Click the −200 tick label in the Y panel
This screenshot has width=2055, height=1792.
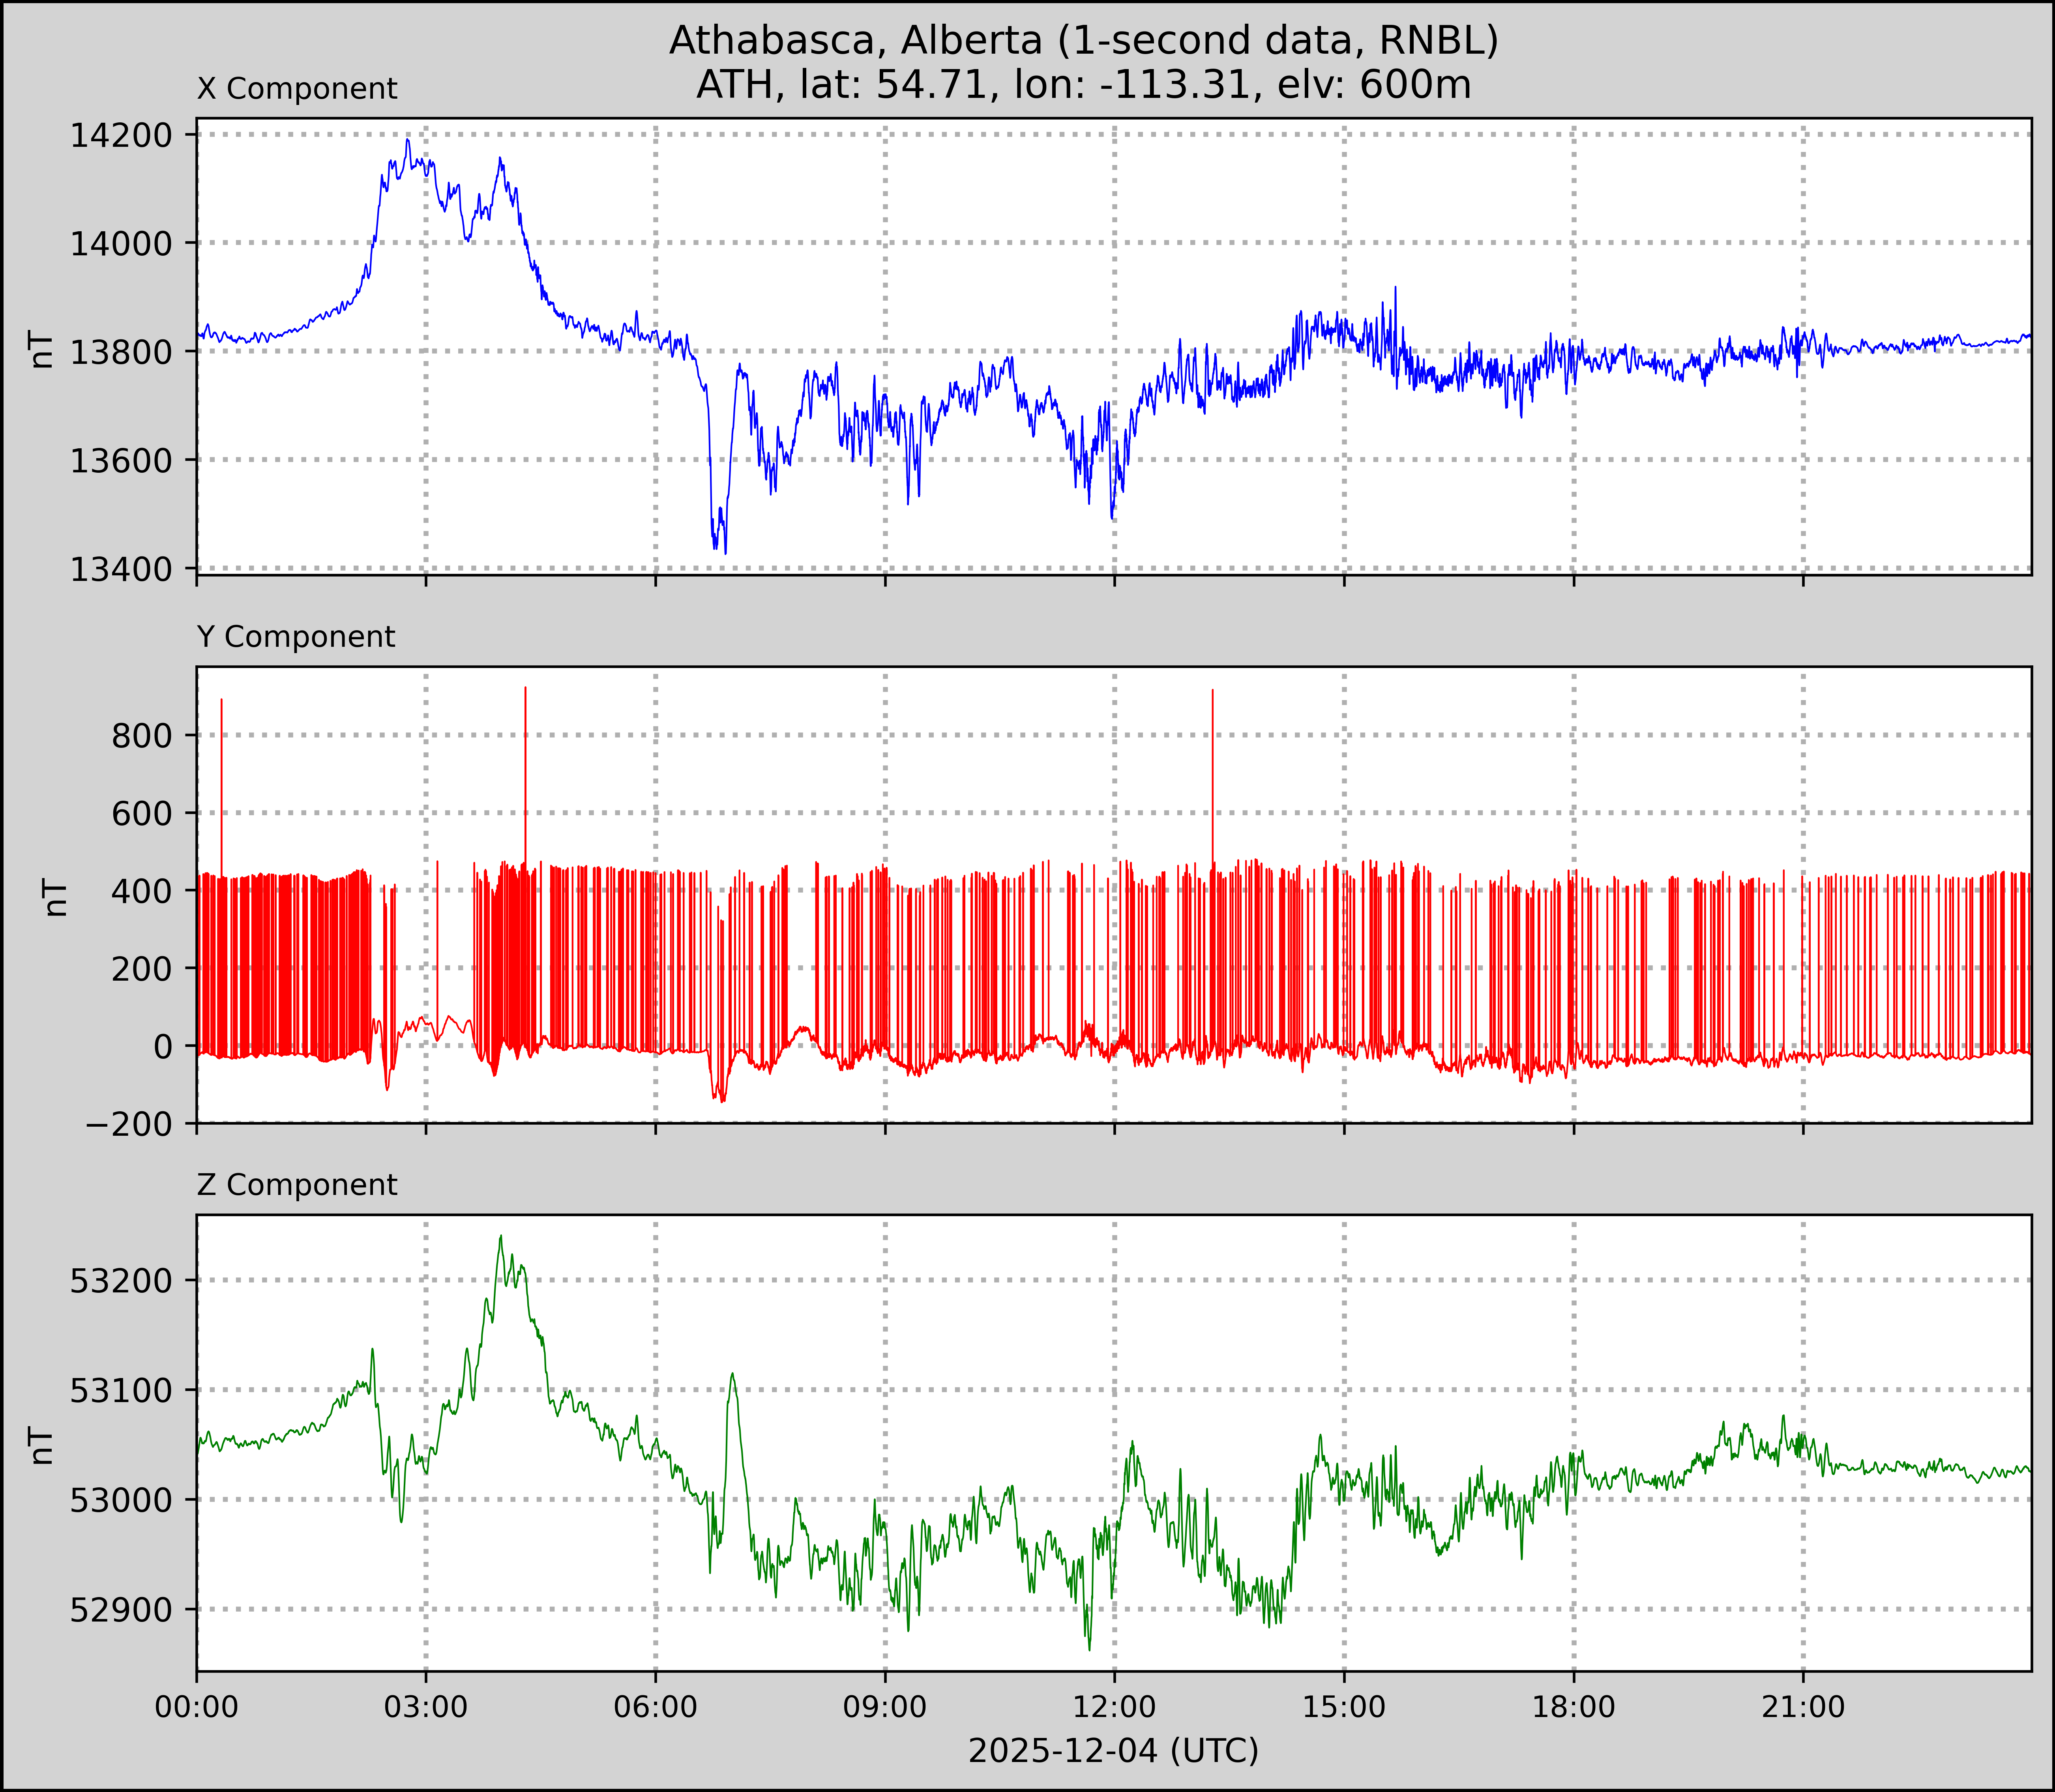129,1124
